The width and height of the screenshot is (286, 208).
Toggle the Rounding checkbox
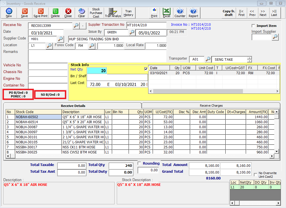(139, 163)
